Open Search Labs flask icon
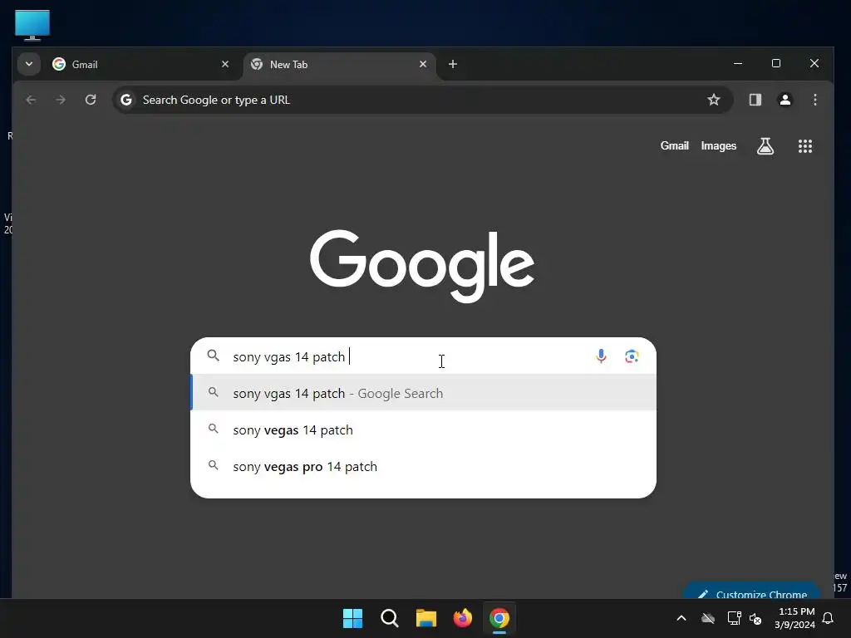The image size is (851, 638). click(x=765, y=146)
